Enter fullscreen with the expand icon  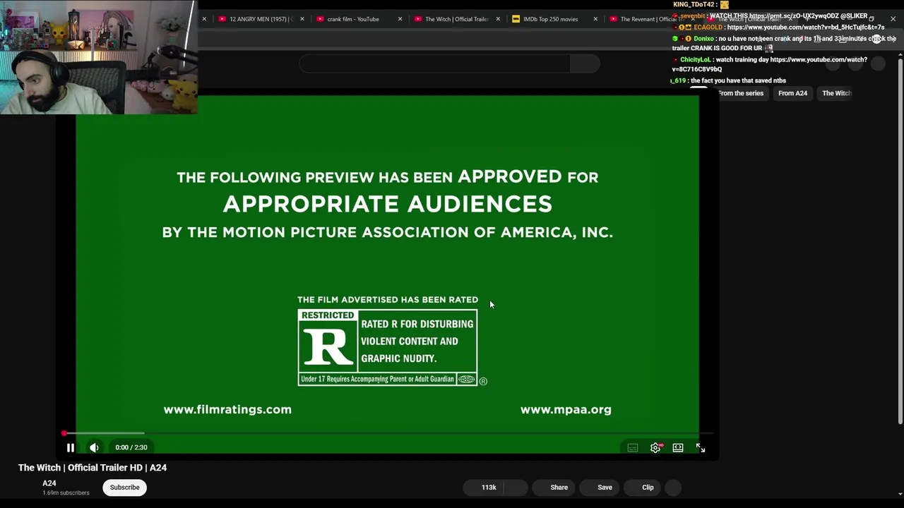click(x=701, y=447)
